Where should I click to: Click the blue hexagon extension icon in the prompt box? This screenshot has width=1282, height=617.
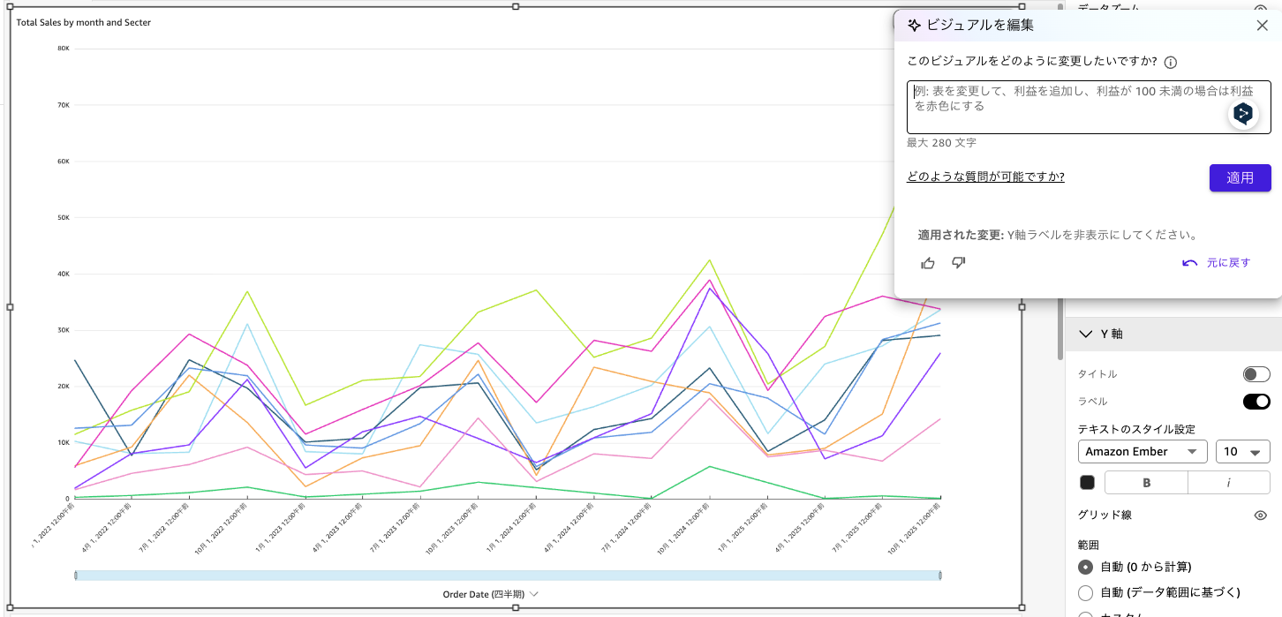pos(1243,113)
